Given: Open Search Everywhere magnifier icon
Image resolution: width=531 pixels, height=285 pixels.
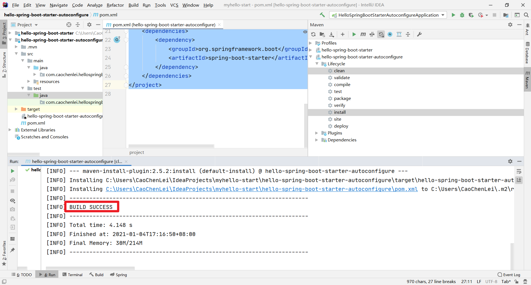Looking at the screenshot, I should (526, 15).
